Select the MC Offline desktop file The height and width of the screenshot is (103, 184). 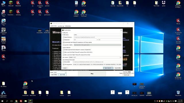click(x=3, y=84)
